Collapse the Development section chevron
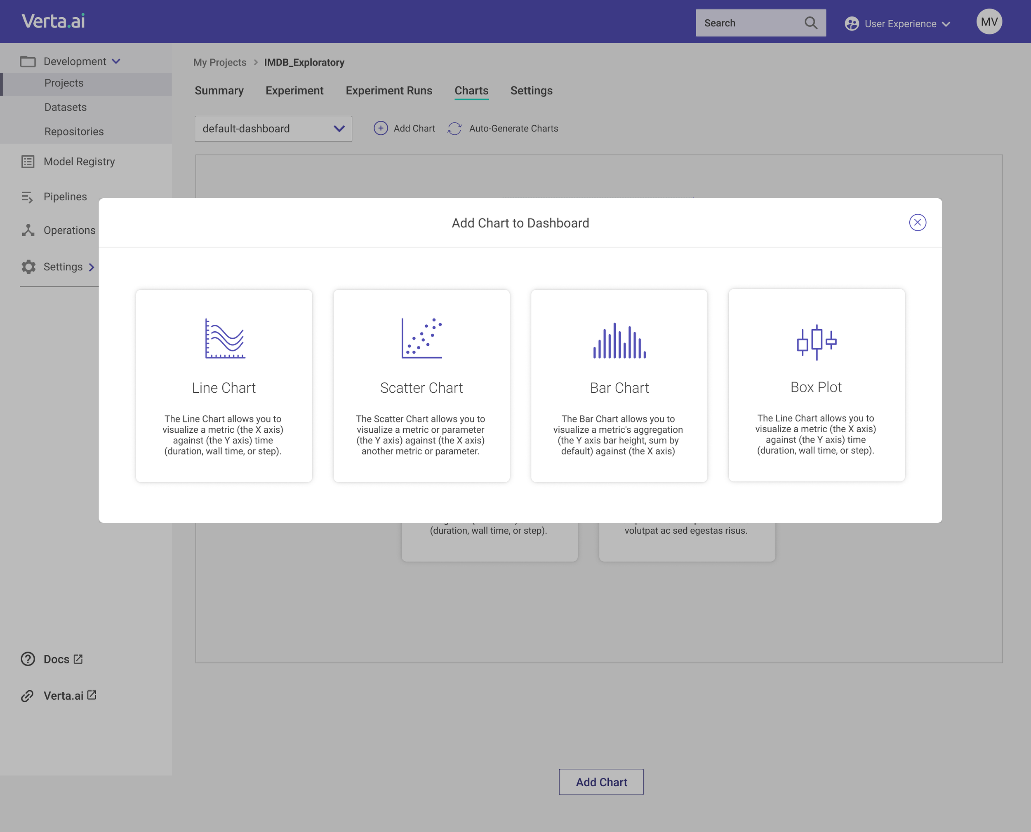Screen dimensions: 1031x832 [116, 61]
